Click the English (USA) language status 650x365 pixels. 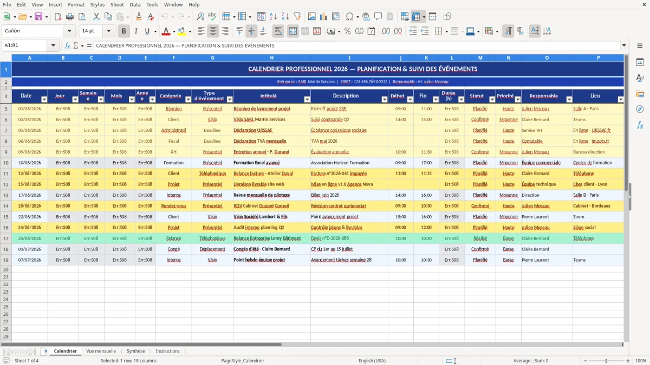click(372, 361)
